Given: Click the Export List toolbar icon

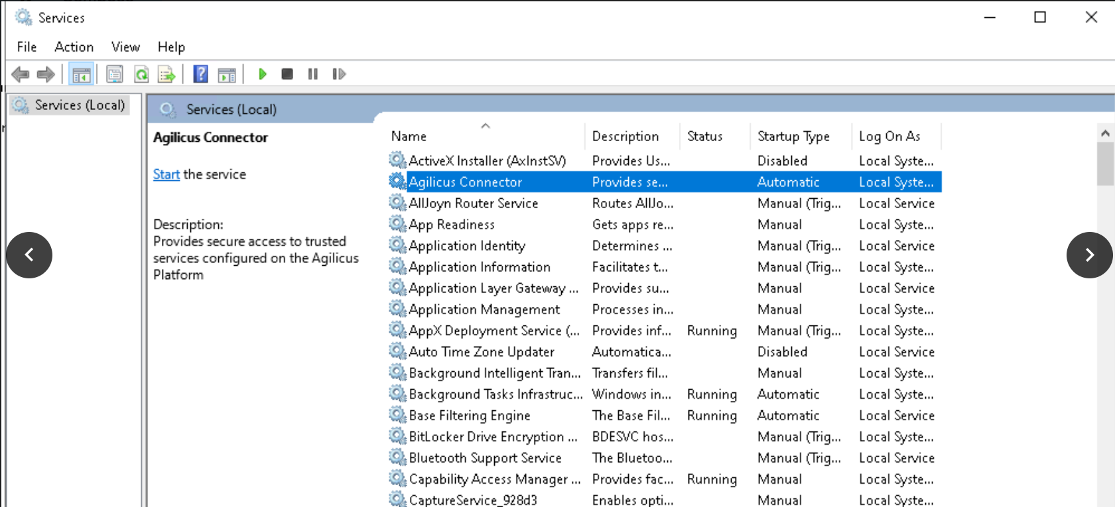Looking at the screenshot, I should 166,74.
